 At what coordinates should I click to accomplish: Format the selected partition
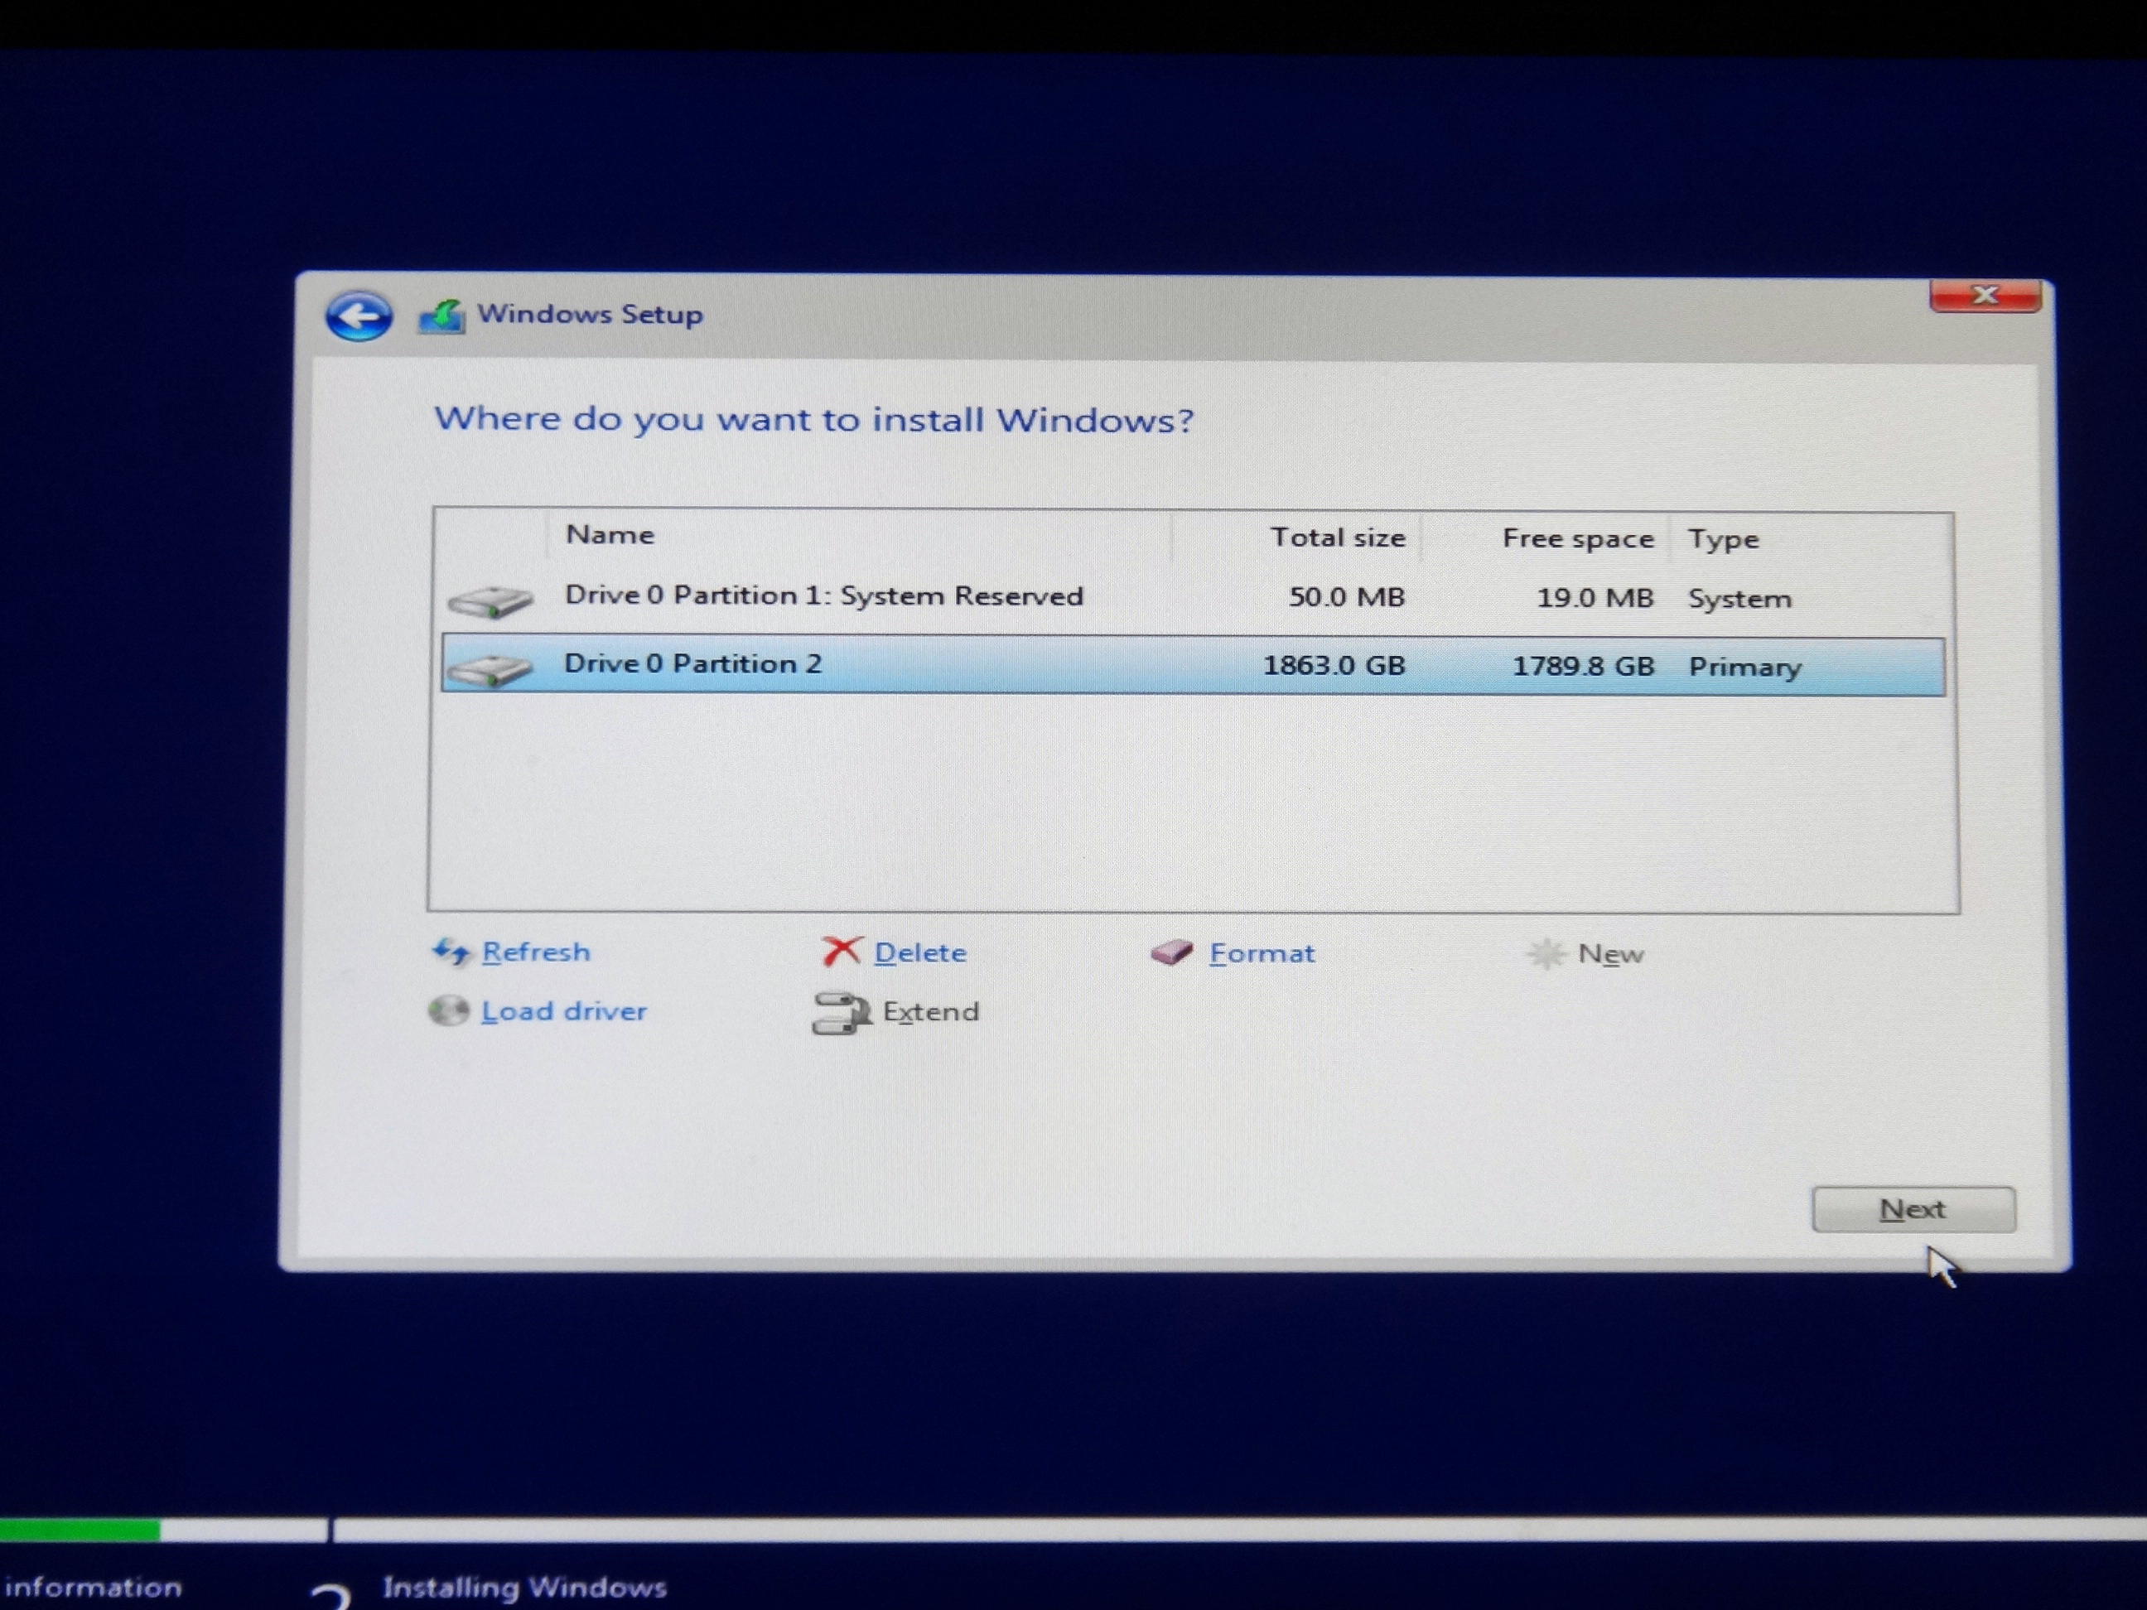tap(1262, 953)
